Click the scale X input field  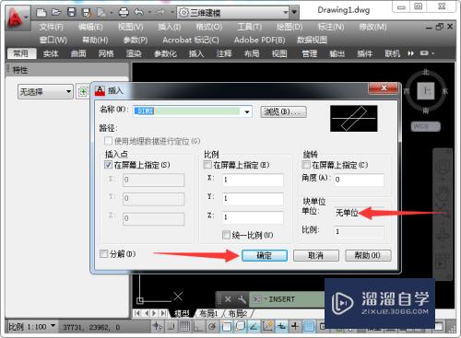coord(253,180)
